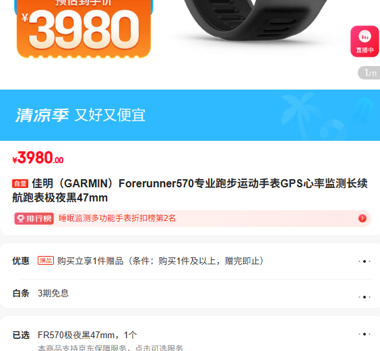Image resolution: width=380 pixels, height=351 pixels.
Task: Tap the 1/11 image counter badge
Action: [x=369, y=73]
